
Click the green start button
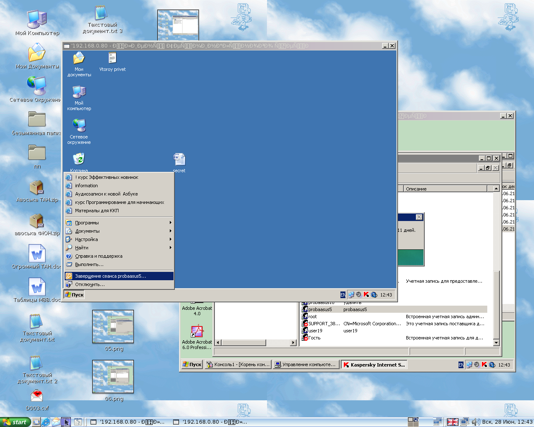click(15, 422)
